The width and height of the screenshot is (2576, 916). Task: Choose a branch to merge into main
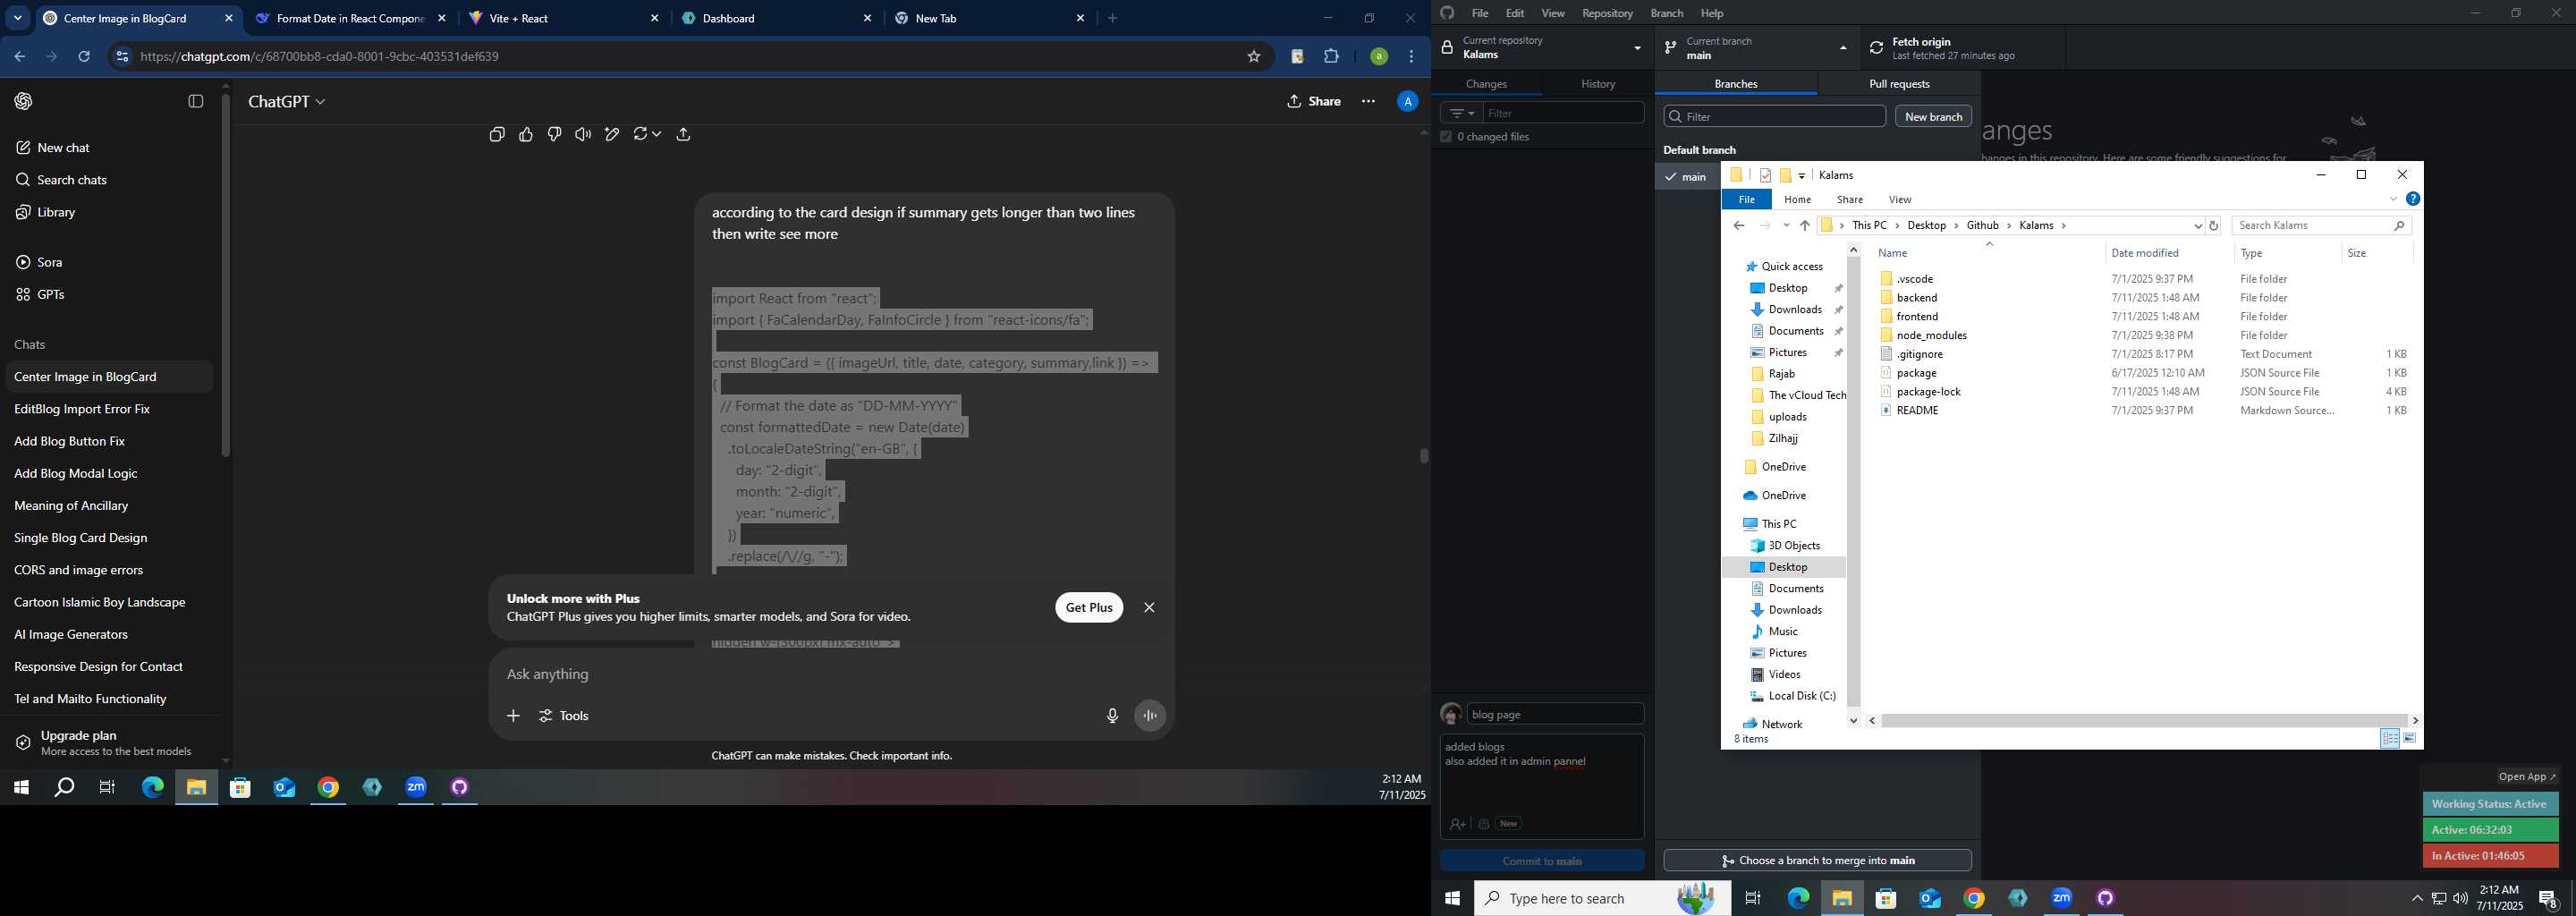[1817, 860]
